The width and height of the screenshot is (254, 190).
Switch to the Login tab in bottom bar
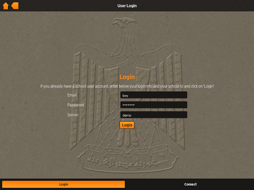click(x=63, y=184)
